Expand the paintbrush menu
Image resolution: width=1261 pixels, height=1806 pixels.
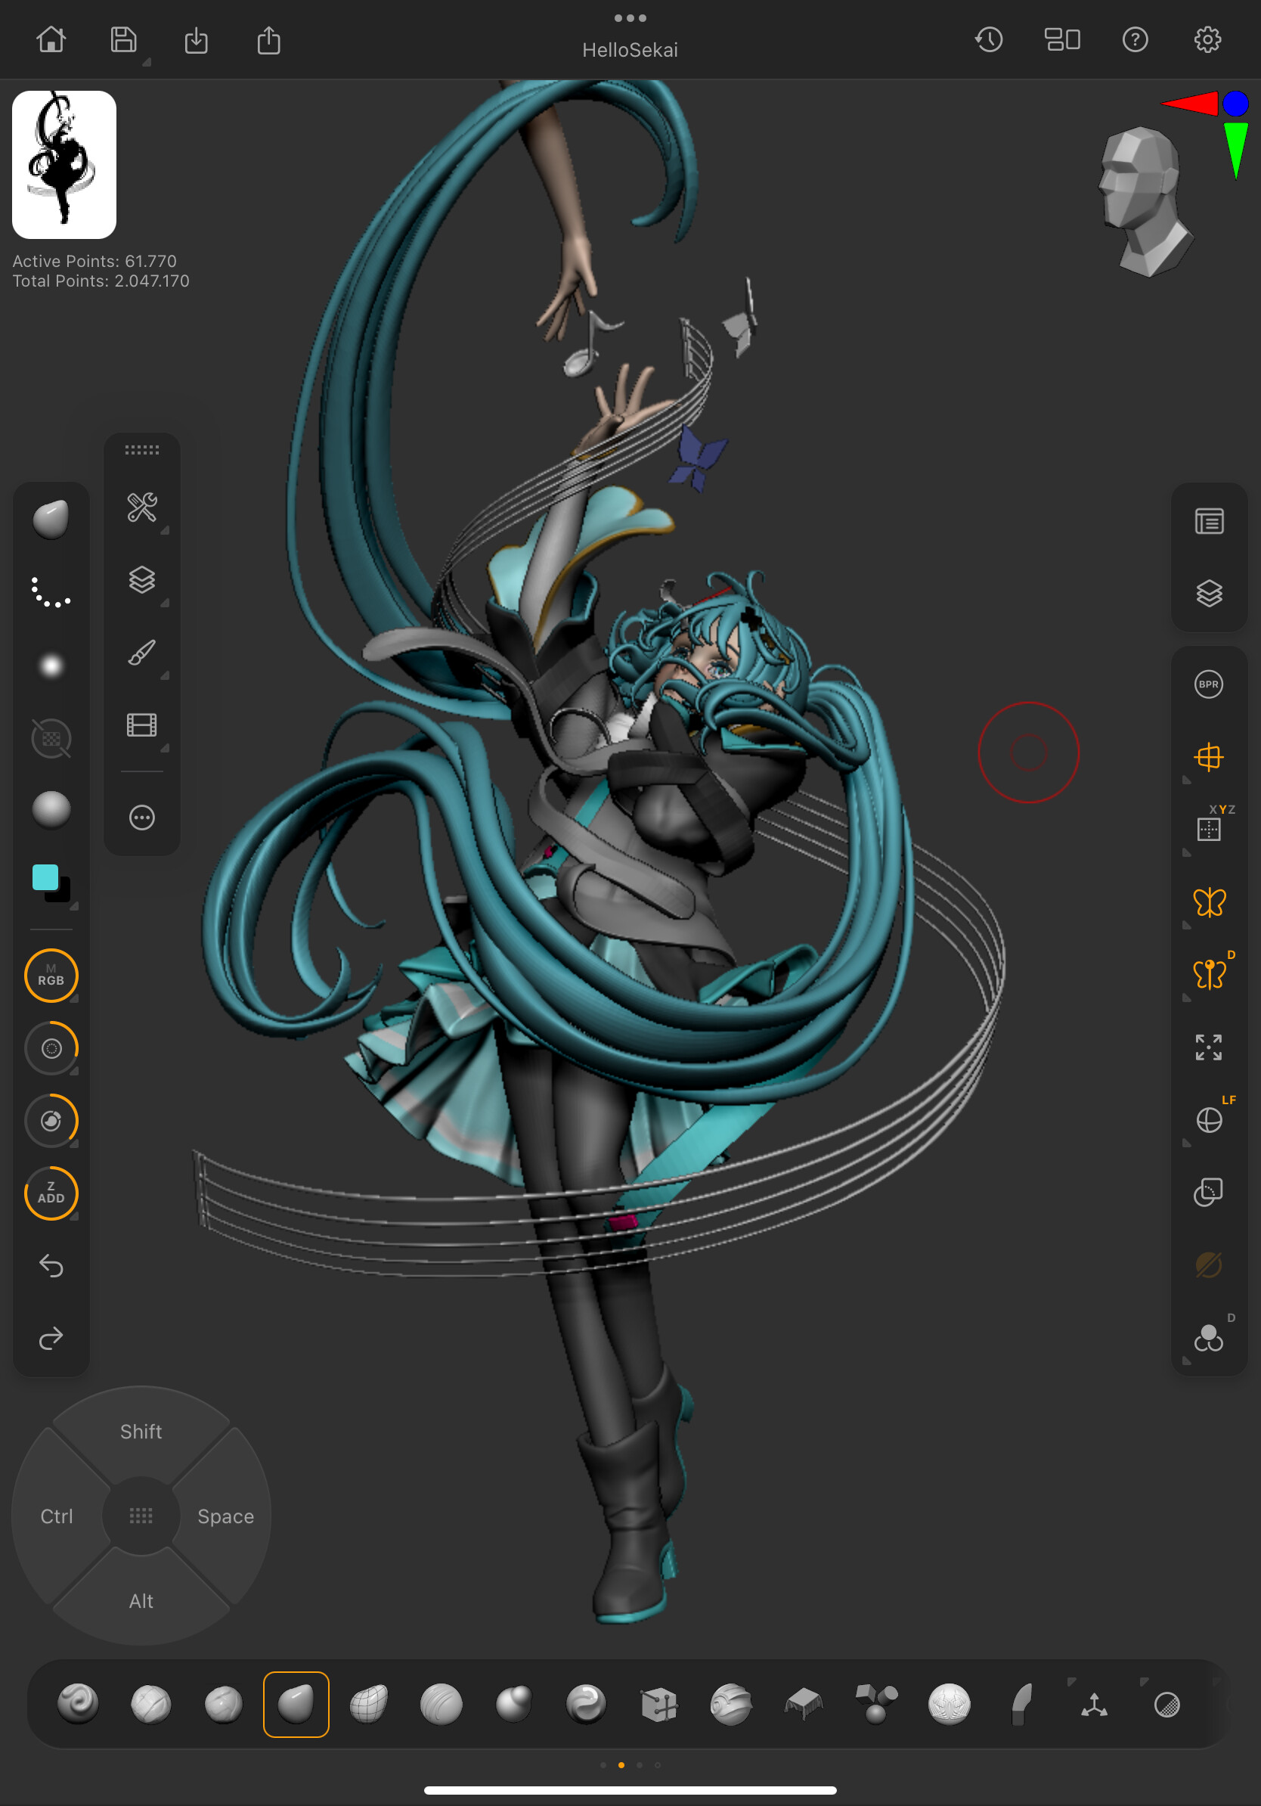coord(142,652)
